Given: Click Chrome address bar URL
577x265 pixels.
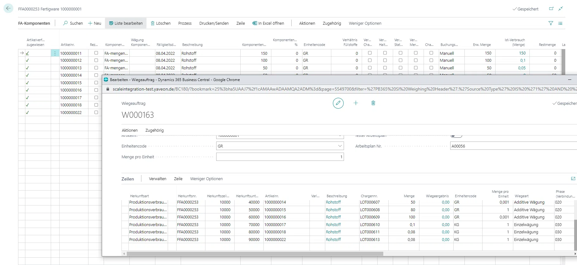Looking at the screenshot, I should (345, 89).
